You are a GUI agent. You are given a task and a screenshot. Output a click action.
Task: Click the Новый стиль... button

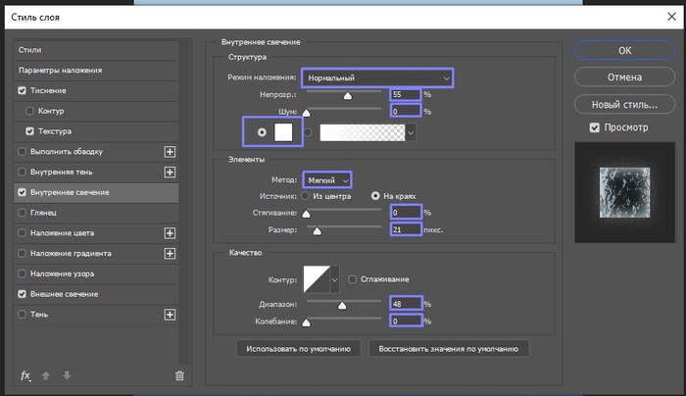click(x=623, y=104)
